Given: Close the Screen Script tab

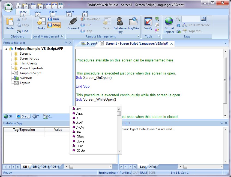Looking at the screenshot, I should [x=172, y=44].
